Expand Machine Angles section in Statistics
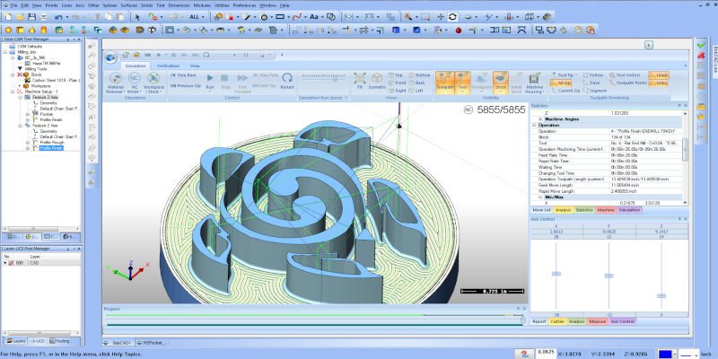Image resolution: width=718 pixels, height=359 pixels. point(540,119)
